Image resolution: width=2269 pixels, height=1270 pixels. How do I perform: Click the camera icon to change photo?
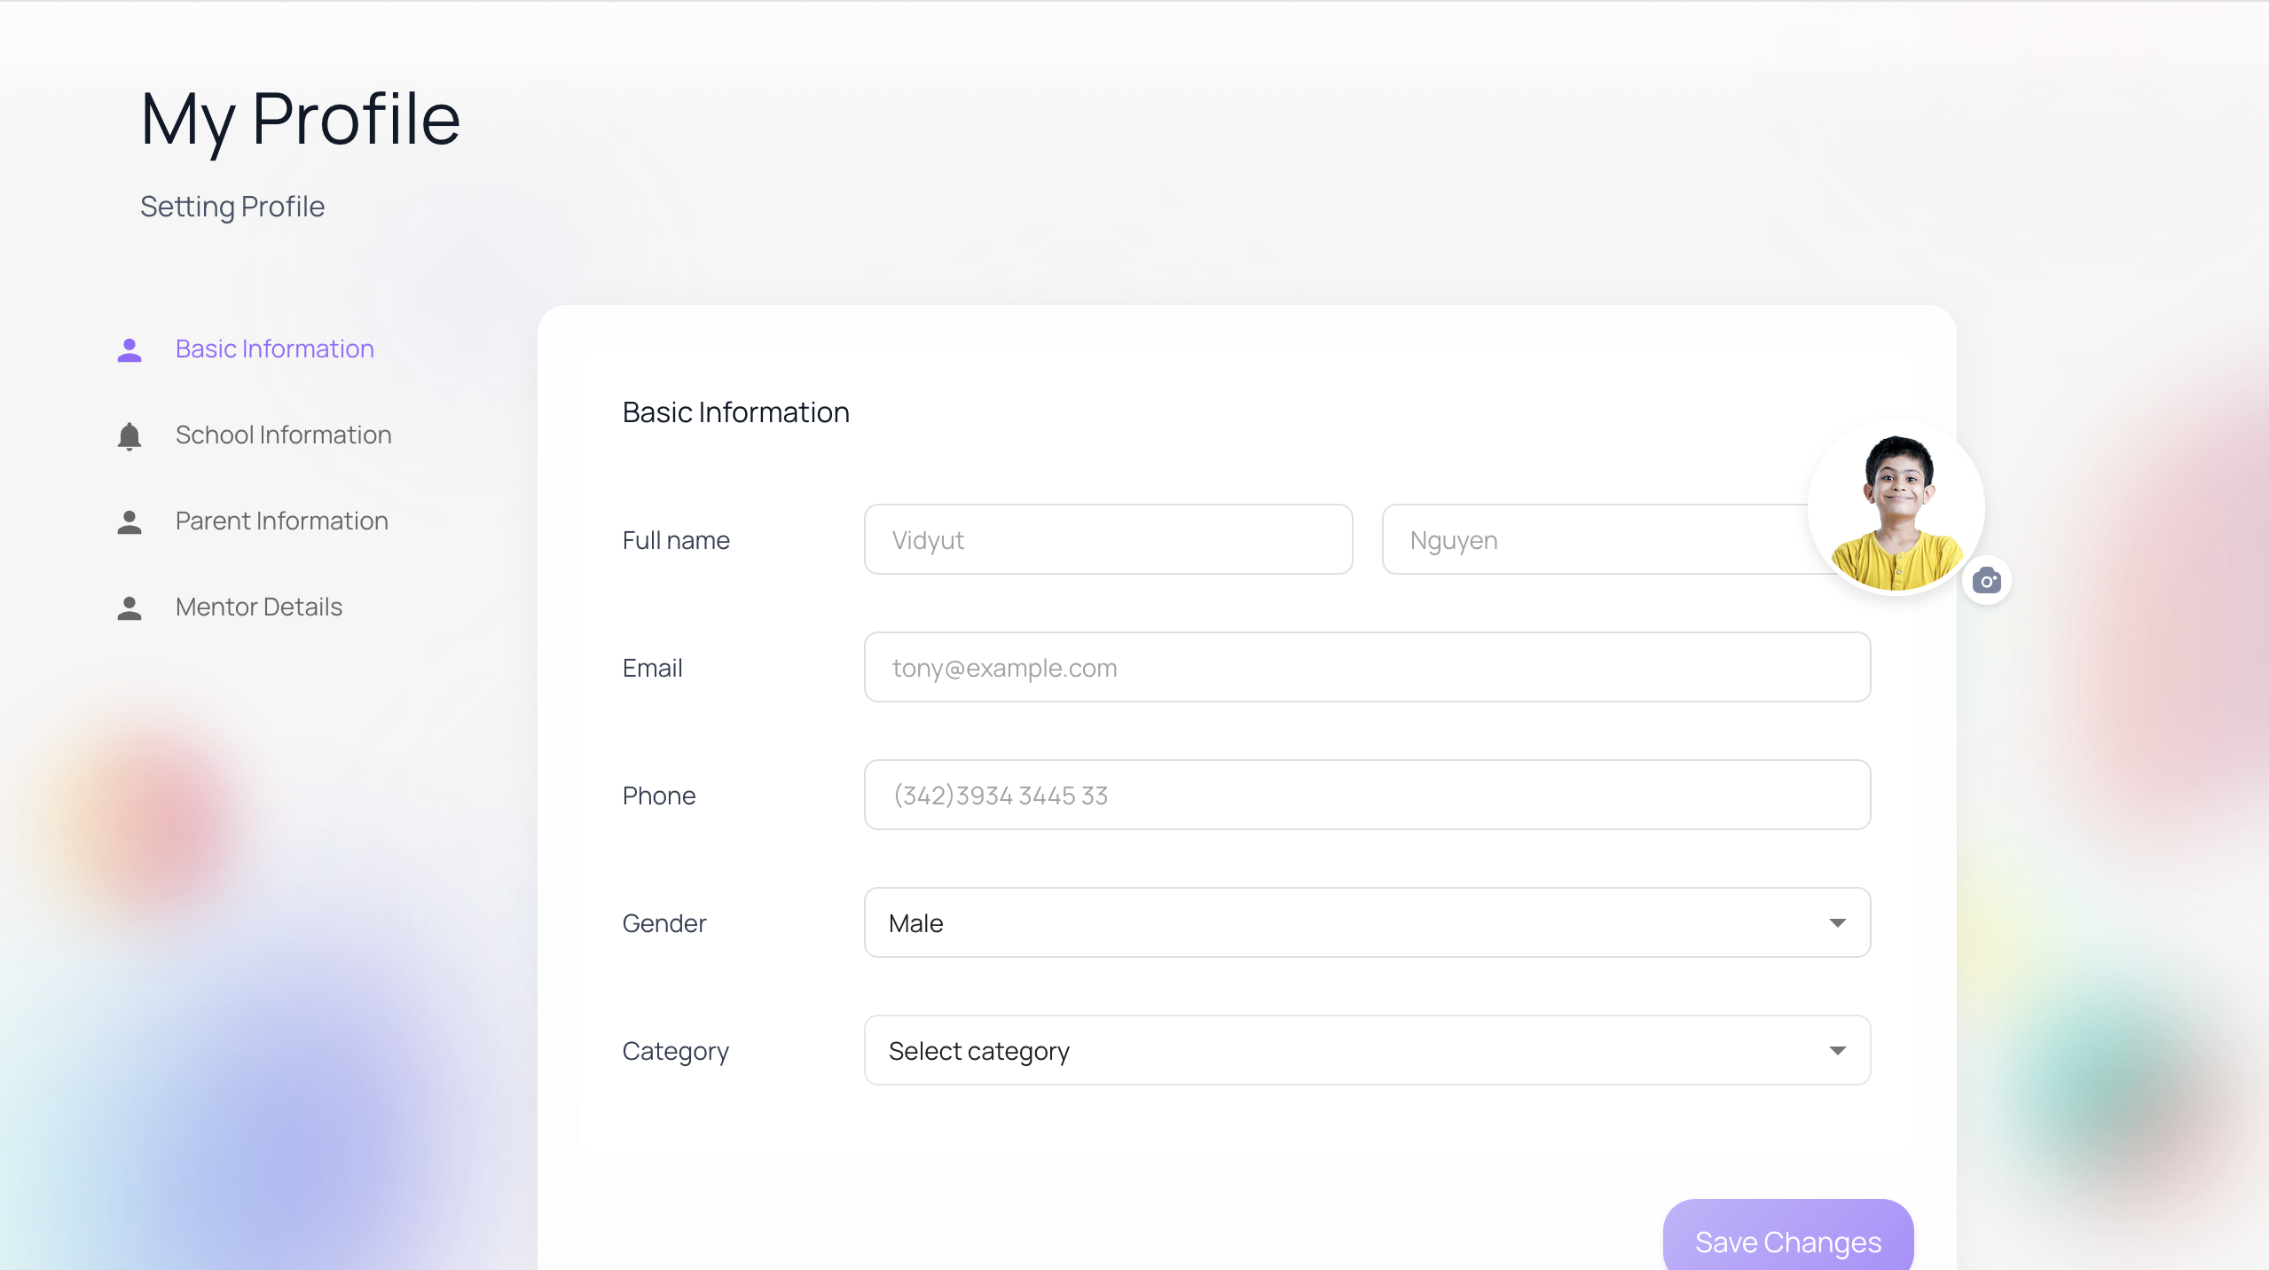point(1986,581)
